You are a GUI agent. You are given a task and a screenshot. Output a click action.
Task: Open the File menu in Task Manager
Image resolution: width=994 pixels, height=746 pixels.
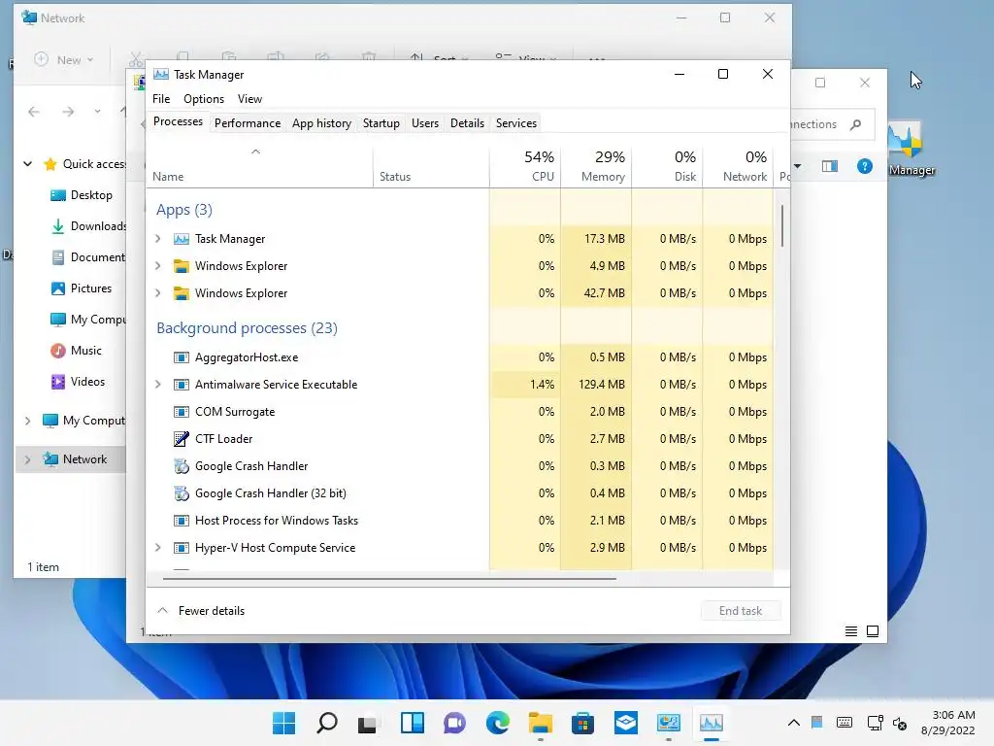pos(161,99)
